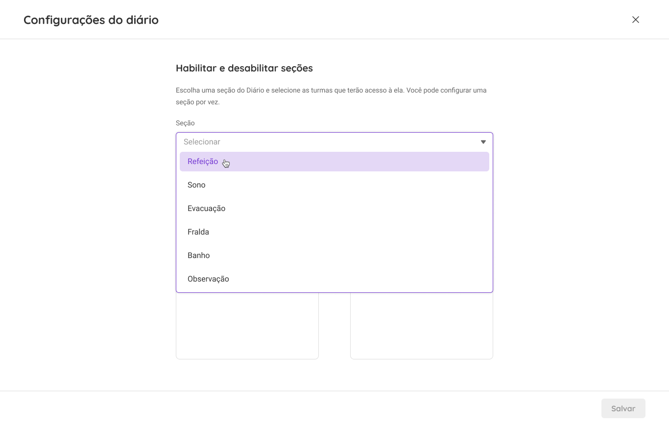
Task: Close the Configurações do diário dialog
Action: pos(636,20)
